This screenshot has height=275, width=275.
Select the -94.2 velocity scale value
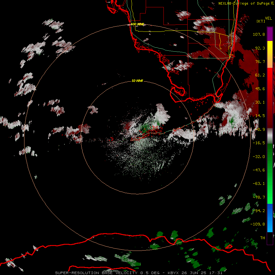(259, 211)
